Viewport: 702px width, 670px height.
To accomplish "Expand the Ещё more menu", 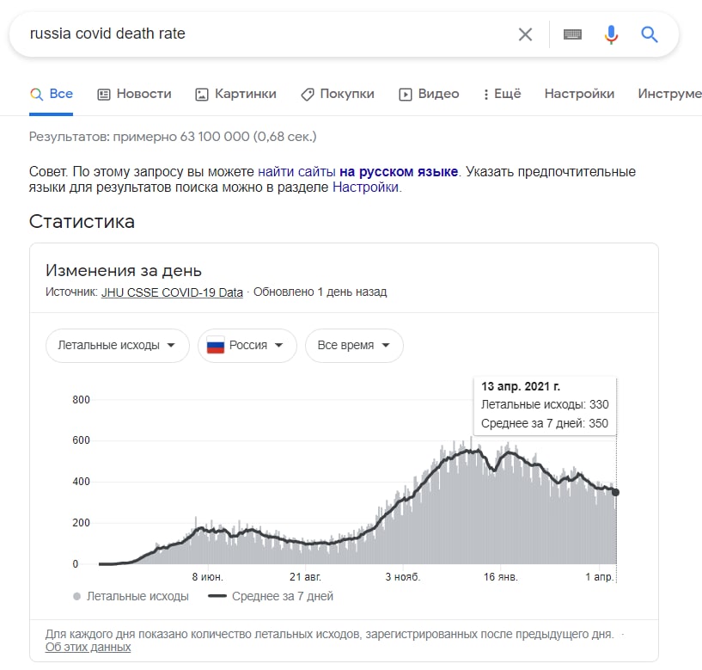I will click(x=503, y=94).
